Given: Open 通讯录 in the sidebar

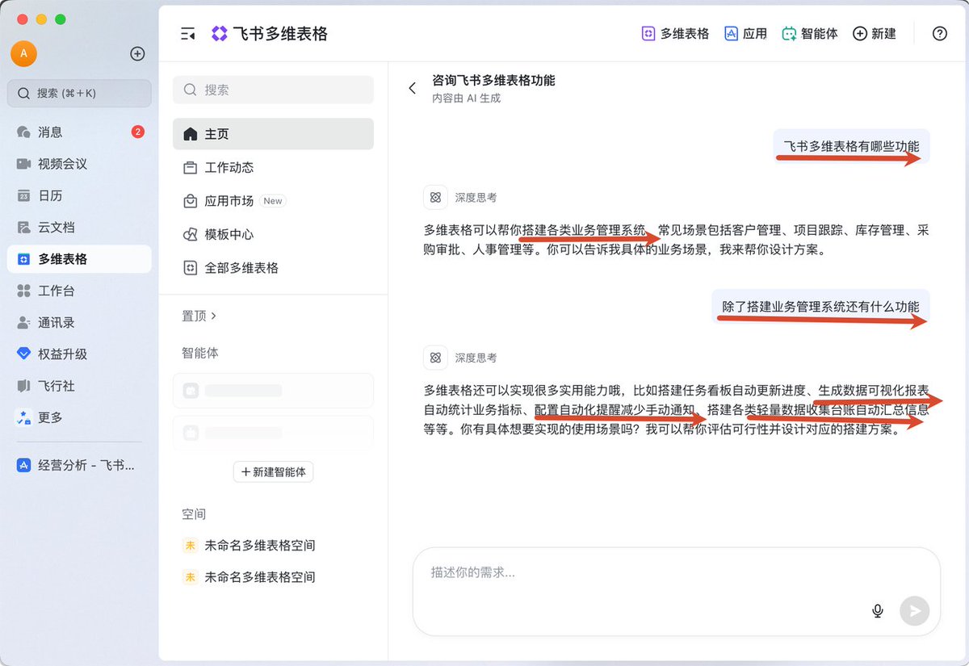Looking at the screenshot, I should click(x=79, y=322).
